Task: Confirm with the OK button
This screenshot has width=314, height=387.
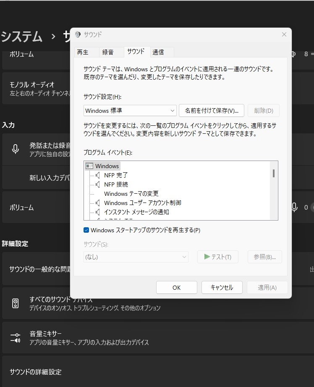Action: (177, 288)
